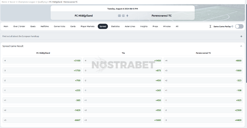Select the Spread tab

[x=103, y=26]
